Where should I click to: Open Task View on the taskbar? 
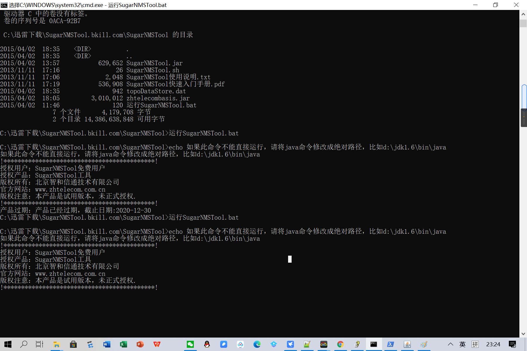(40, 344)
